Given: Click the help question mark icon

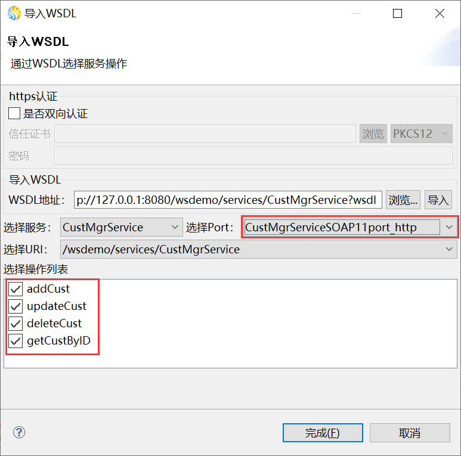Looking at the screenshot, I should [18, 432].
